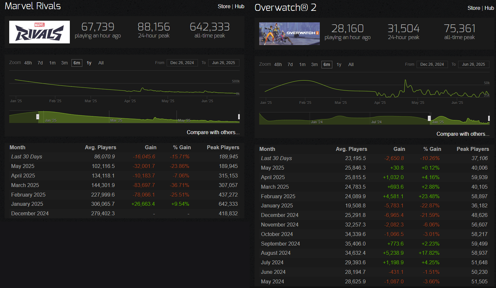Select Overwatch 2 June 2024 row

point(374,272)
